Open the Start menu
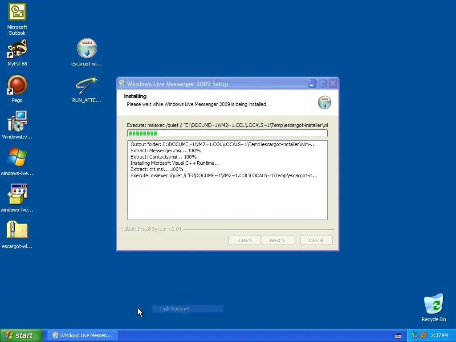Viewport: 456px width, 342px height. [x=21, y=335]
